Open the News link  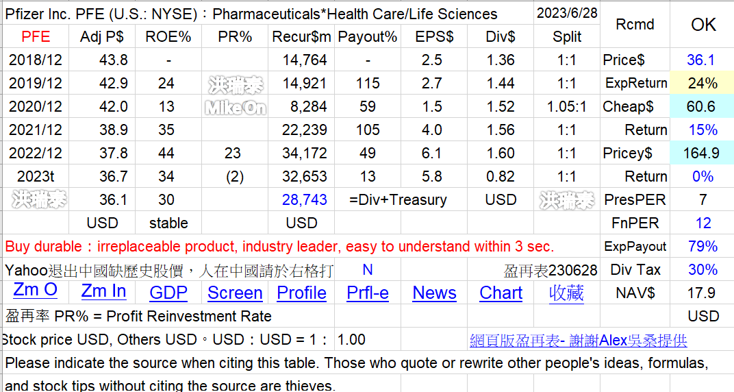tap(434, 293)
